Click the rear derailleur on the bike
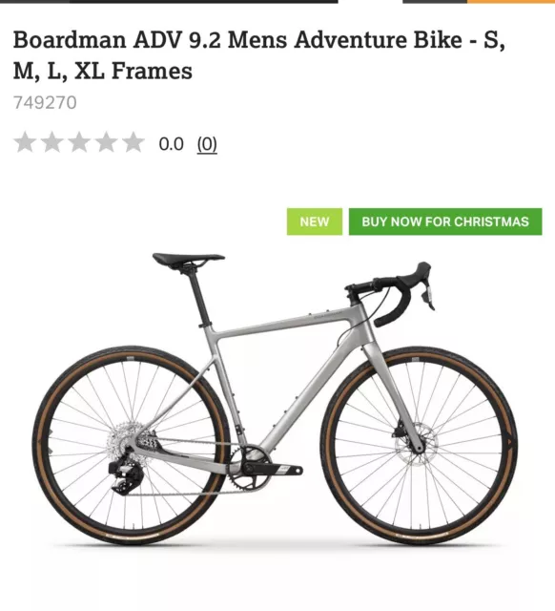Screen dimensions: 555x611 (x=127, y=476)
